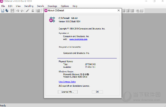Open the company website link
Screen dimensions: 166x107
[78, 39]
